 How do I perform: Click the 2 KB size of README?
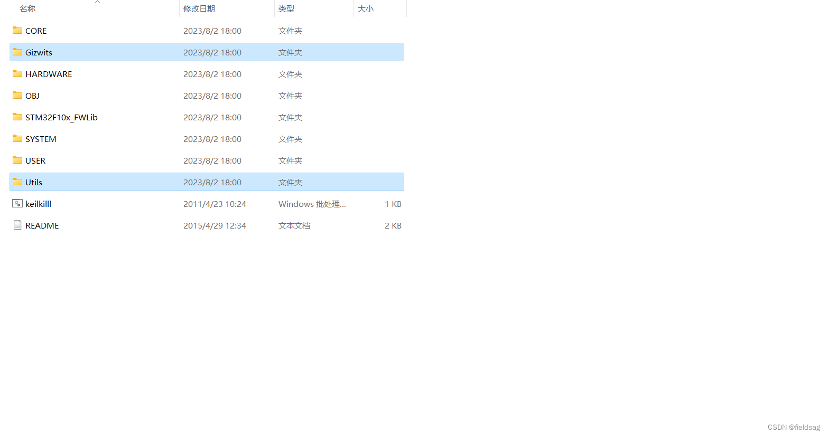393,225
